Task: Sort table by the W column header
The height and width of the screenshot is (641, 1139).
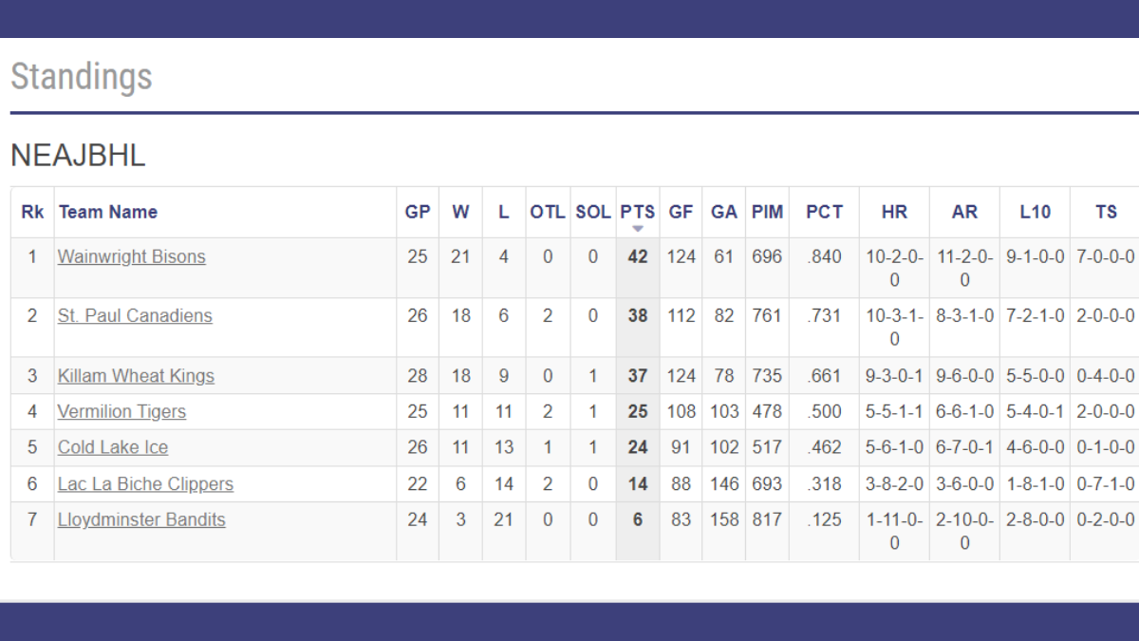Action: click(460, 212)
